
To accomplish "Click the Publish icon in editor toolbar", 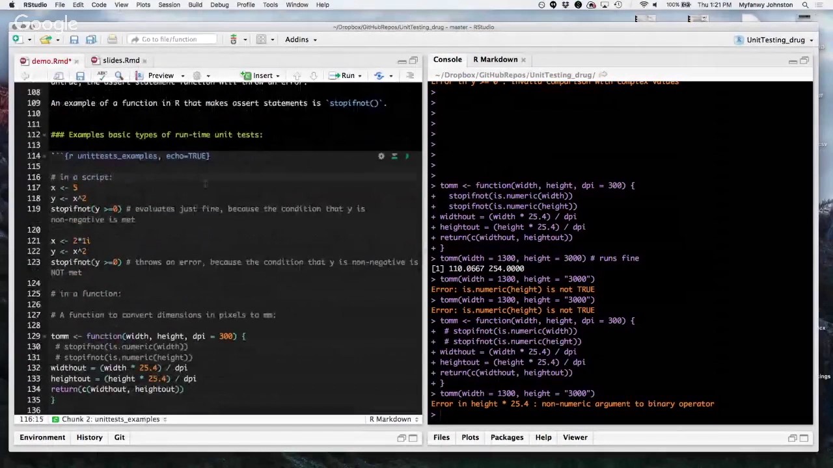I will [x=379, y=76].
